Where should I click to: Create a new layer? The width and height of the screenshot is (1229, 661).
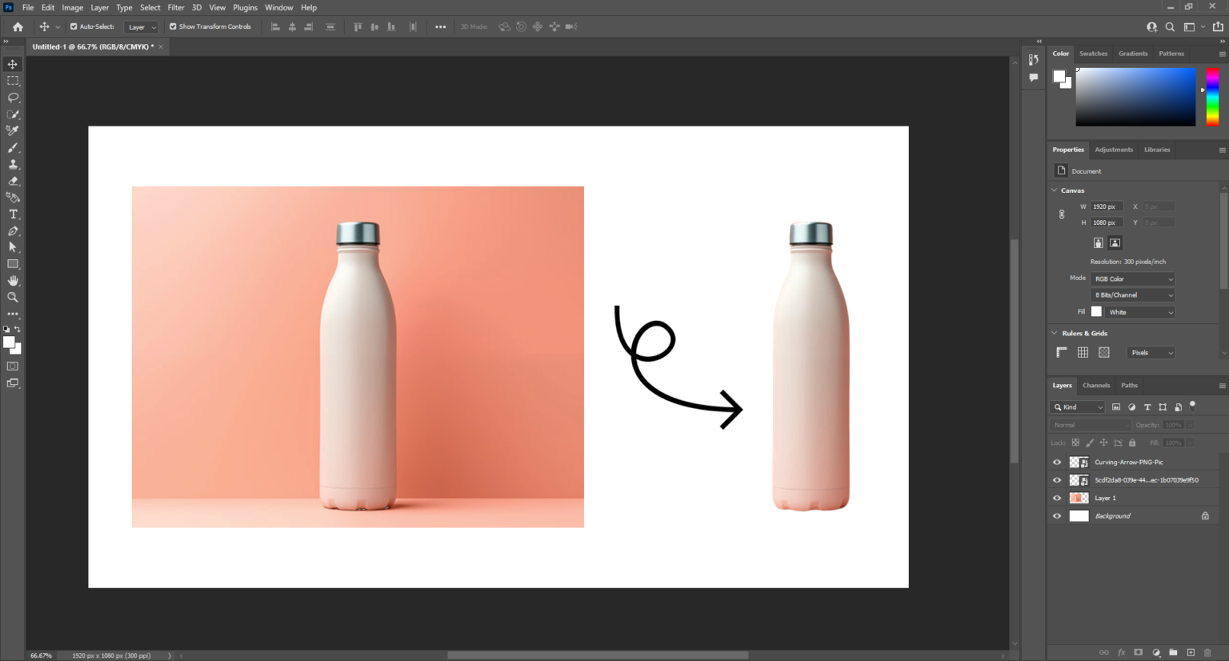click(1190, 652)
